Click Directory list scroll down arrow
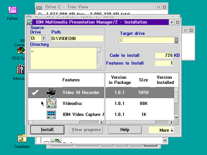Image resolution: width=207 pixels, height=155 pixels. 99,67
